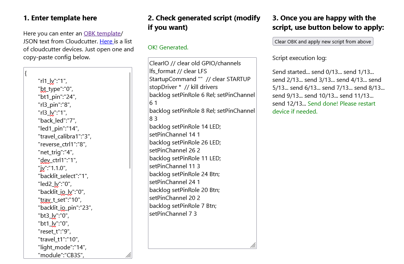
Task: Click the "OK! Generated." status message
Action: coord(168,48)
